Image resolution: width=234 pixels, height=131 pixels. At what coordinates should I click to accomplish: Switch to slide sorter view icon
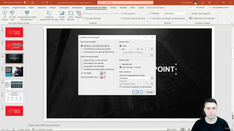[x=189, y=130]
